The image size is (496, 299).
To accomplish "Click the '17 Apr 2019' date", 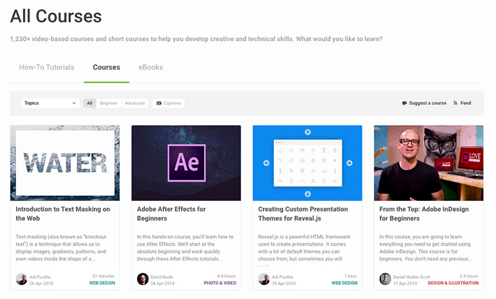I will click(x=405, y=283).
